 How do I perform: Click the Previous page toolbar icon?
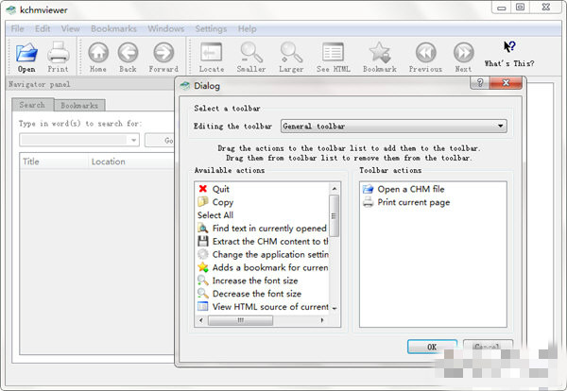(425, 56)
